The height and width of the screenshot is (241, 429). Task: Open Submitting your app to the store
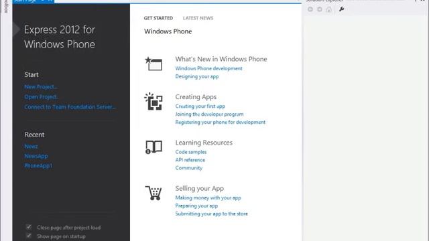[x=212, y=214]
